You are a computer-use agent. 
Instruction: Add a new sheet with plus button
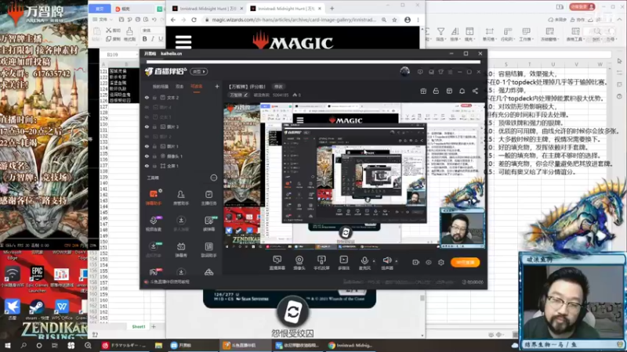click(x=154, y=326)
